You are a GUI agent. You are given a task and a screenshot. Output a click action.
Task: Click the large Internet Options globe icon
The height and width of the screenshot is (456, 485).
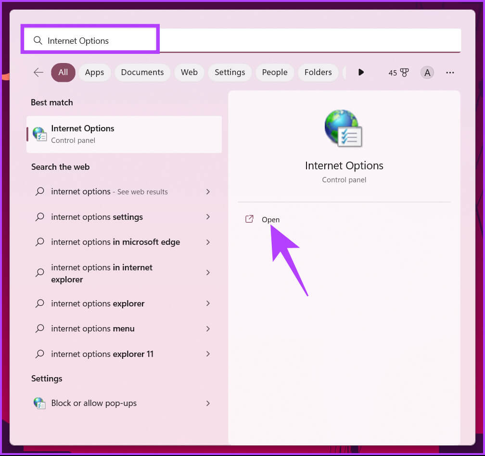coord(344,128)
